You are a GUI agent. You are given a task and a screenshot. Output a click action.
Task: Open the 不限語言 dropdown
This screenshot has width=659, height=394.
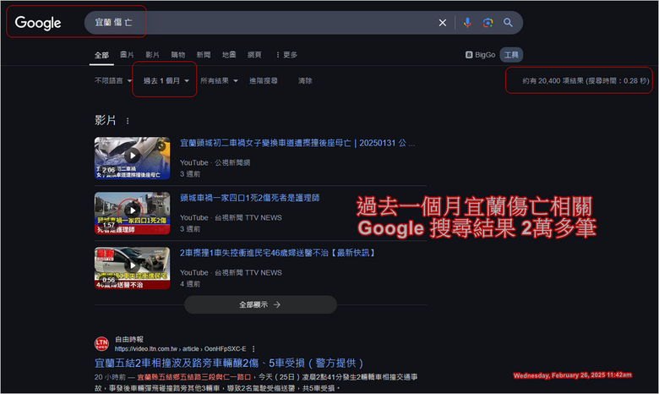(x=113, y=80)
